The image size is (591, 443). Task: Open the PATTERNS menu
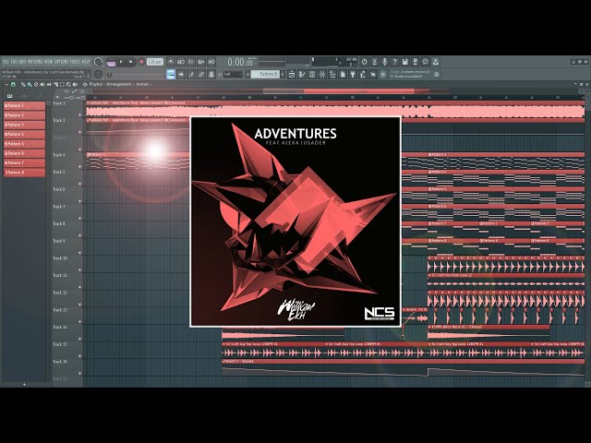coord(36,62)
